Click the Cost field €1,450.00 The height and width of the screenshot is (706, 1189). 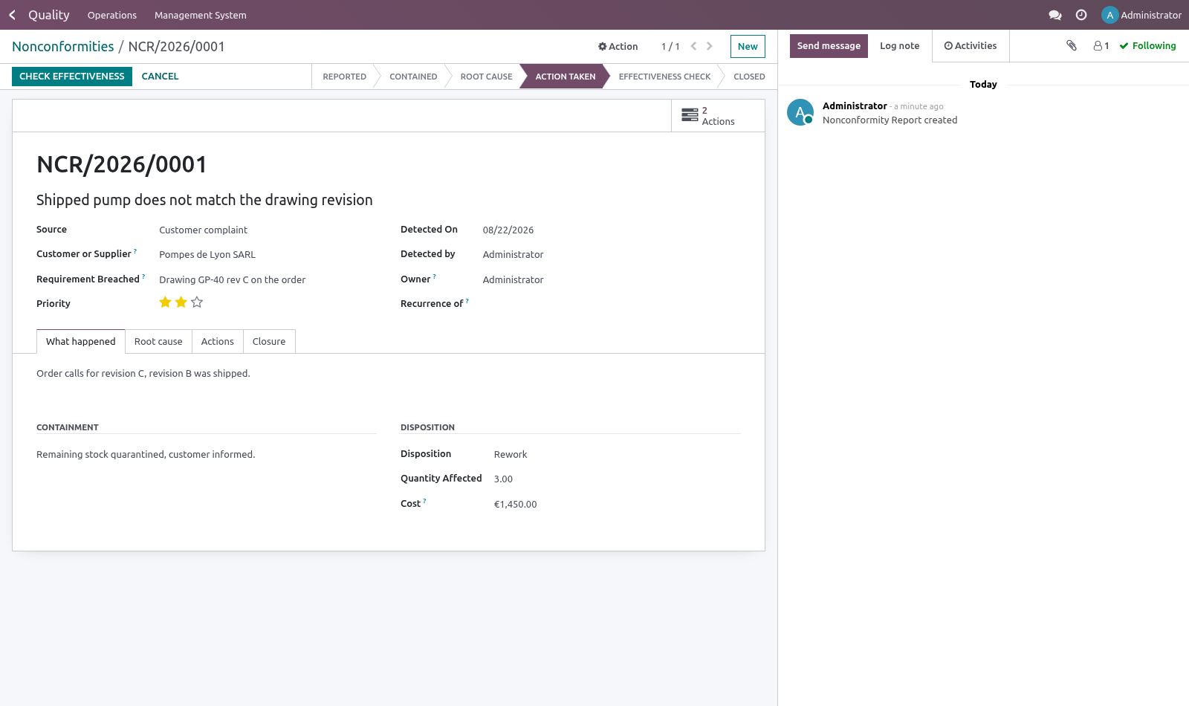(x=516, y=505)
